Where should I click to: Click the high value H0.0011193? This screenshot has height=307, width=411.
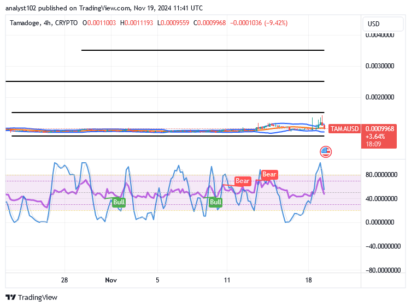(137, 23)
